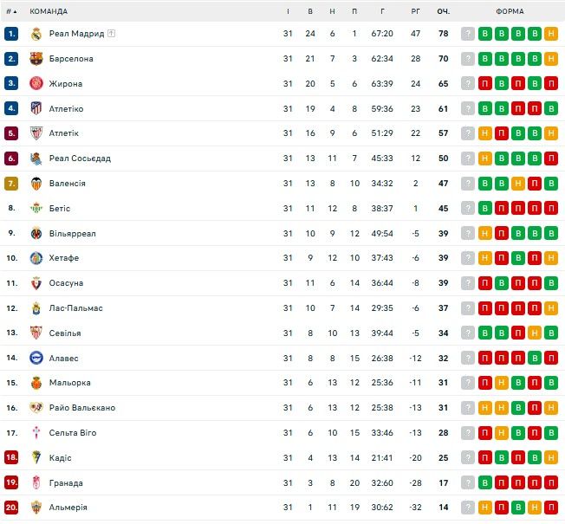Click the Валенсія bat crest icon
The height and width of the screenshot is (524, 565).
(x=36, y=184)
